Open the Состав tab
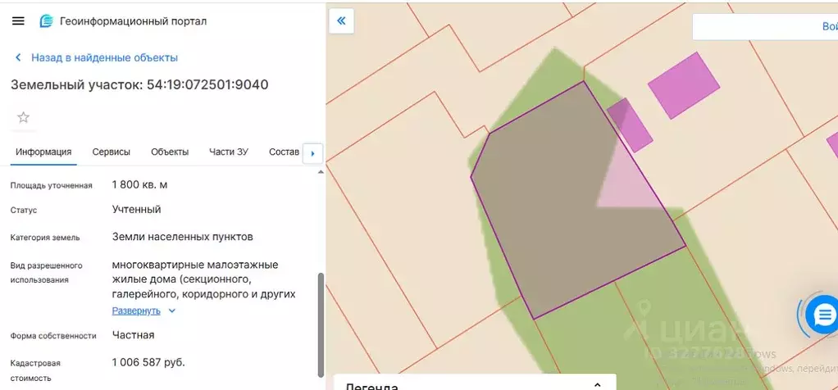This screenshot has width=838, height=390. (x=284, y=152)
